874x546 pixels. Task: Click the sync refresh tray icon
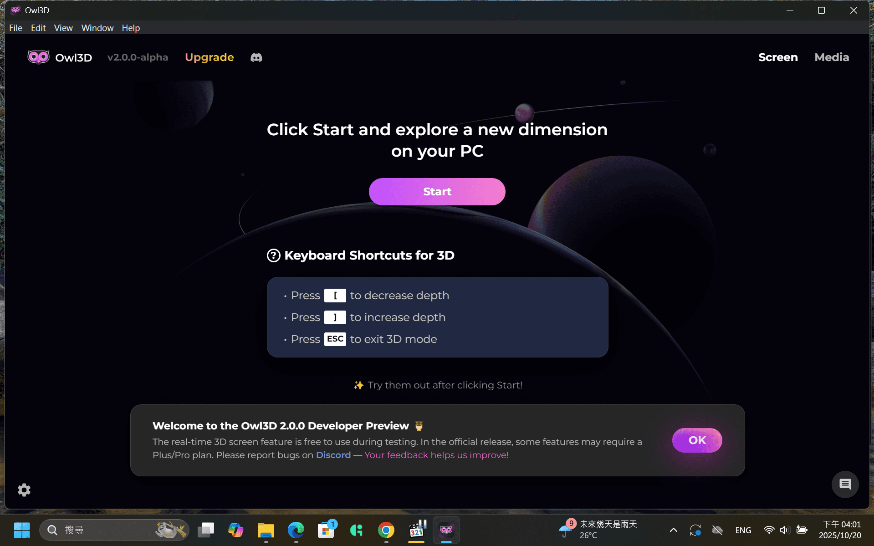coord(695,530)
